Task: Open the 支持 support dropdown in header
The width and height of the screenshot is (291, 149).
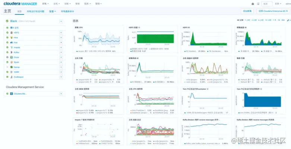Action: coord(278,4)
